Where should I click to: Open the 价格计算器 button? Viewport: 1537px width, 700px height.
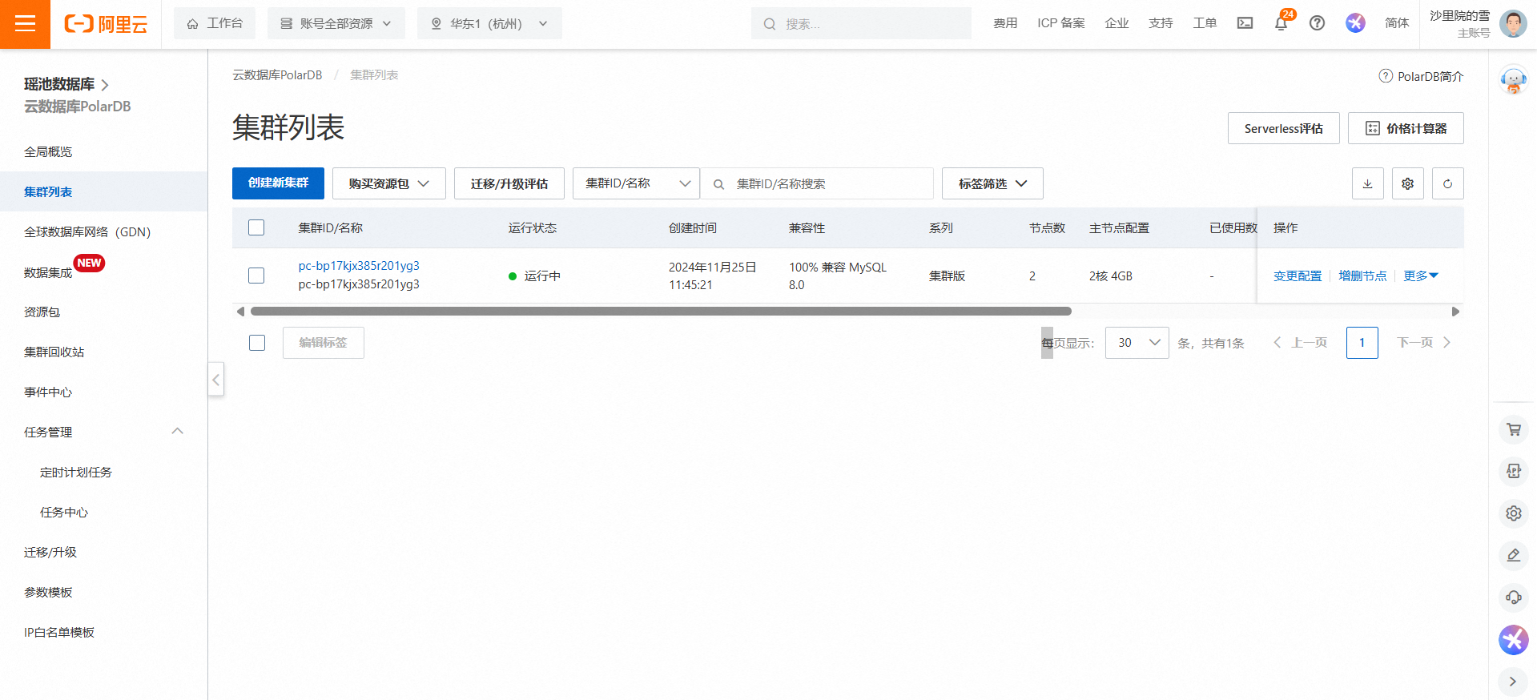tap(1406, 128)
